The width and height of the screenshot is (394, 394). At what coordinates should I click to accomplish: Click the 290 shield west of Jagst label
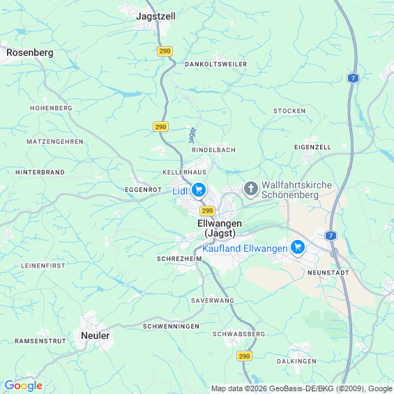click(x=160, y=126)
